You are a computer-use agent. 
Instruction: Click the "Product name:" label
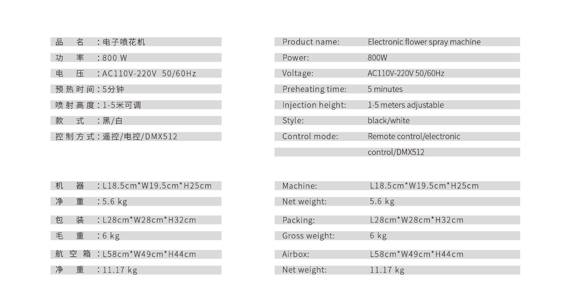tap(311, 42)
